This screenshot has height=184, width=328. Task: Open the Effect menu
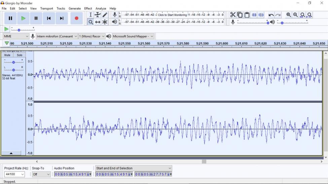(x=88, y=9)
